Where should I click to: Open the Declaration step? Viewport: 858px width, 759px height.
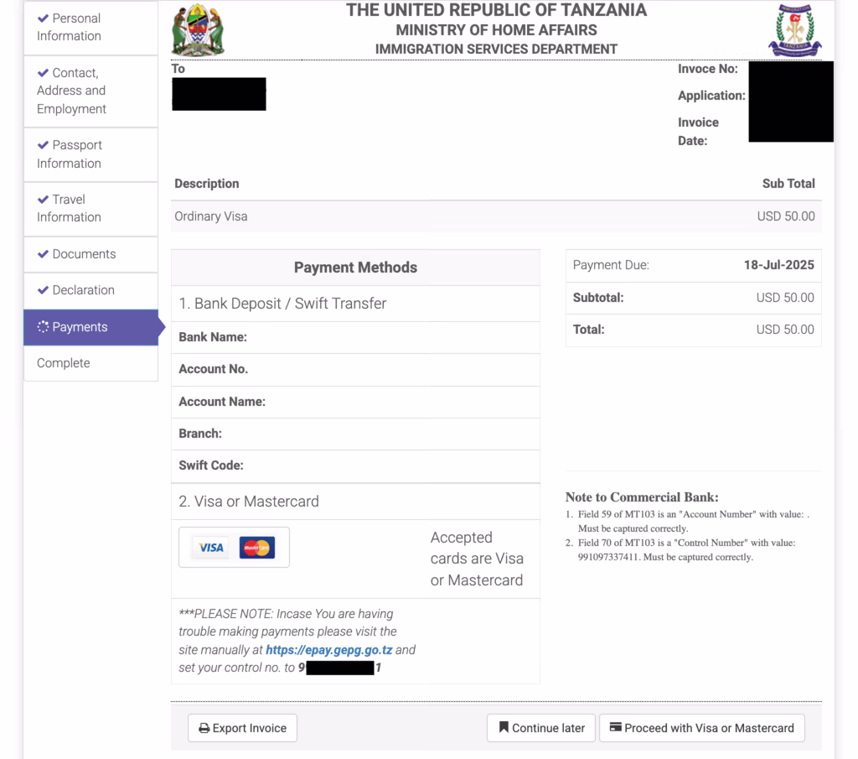[90, 290]
